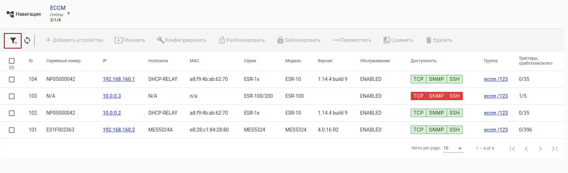This screenshot has width=568, height=173.
Task: Open IP link 192.168.160.1
Action: tap(119, 79)
